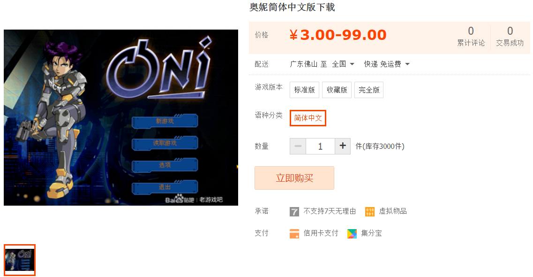Open the 交易成功 transaction count
The image size is (533, 277).
pyautogui.click(x=510, y=37)
